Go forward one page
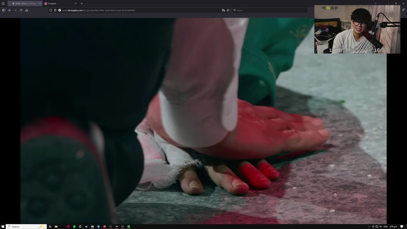407x229 pixels. coord(15,10)
